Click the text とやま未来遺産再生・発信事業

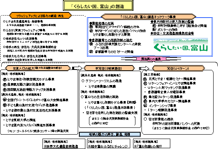(x=24, y=22)
